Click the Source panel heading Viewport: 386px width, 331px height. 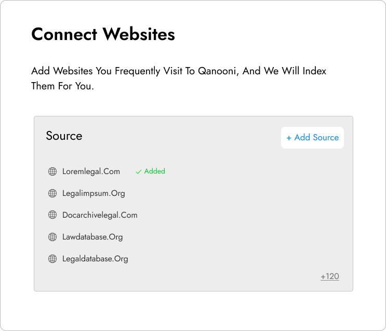pyautogui.click(x=64, y=136)
